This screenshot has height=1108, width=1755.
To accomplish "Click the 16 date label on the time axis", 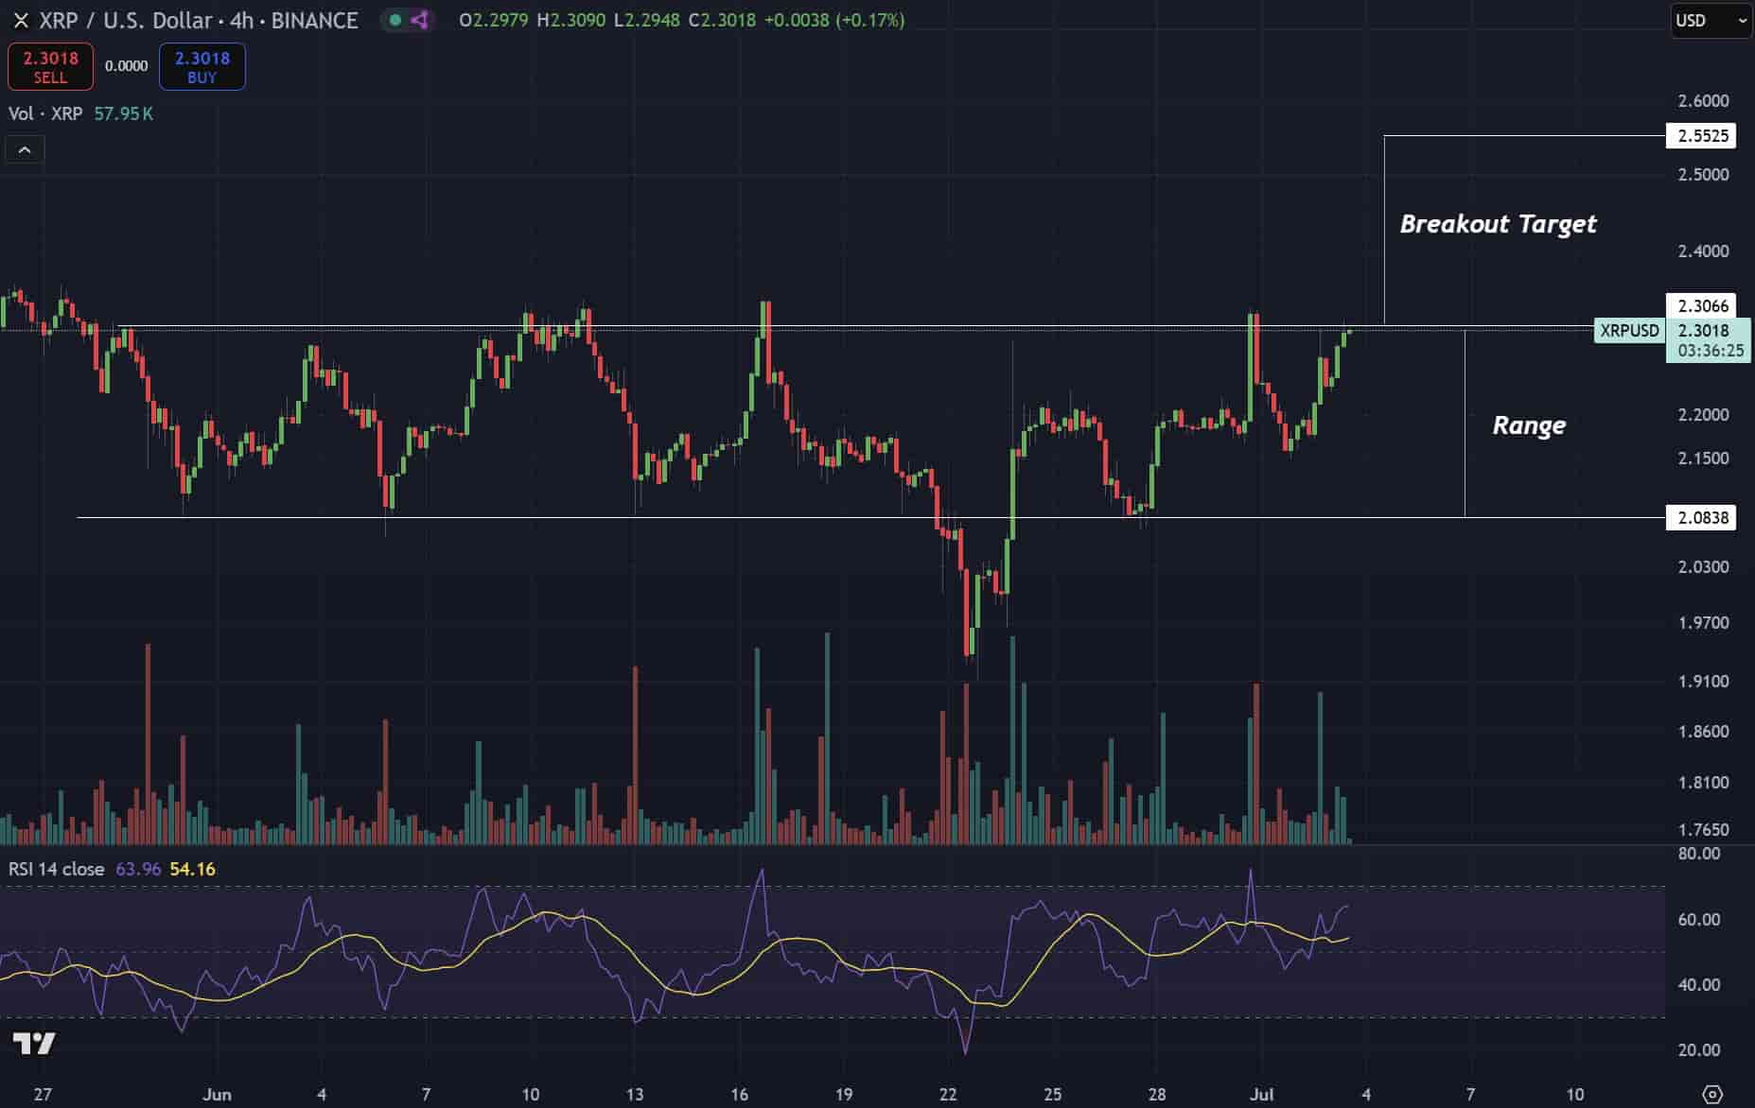I will tap(739, 1095).
